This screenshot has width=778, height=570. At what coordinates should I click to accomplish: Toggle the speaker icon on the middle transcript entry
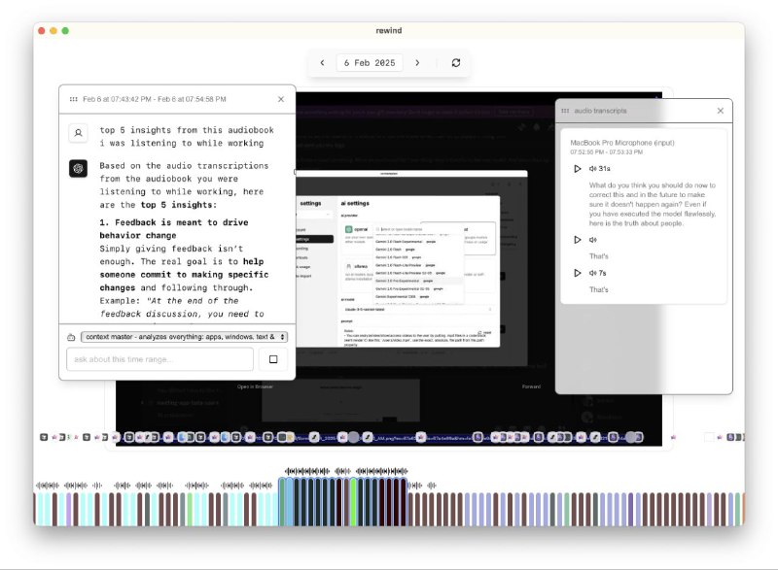(x=591, y=239)
